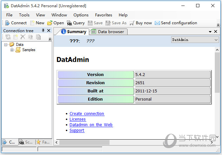Open Datadmin on the Web link
The width and height of the screenshot is (222, 155).
pos(91,125)
